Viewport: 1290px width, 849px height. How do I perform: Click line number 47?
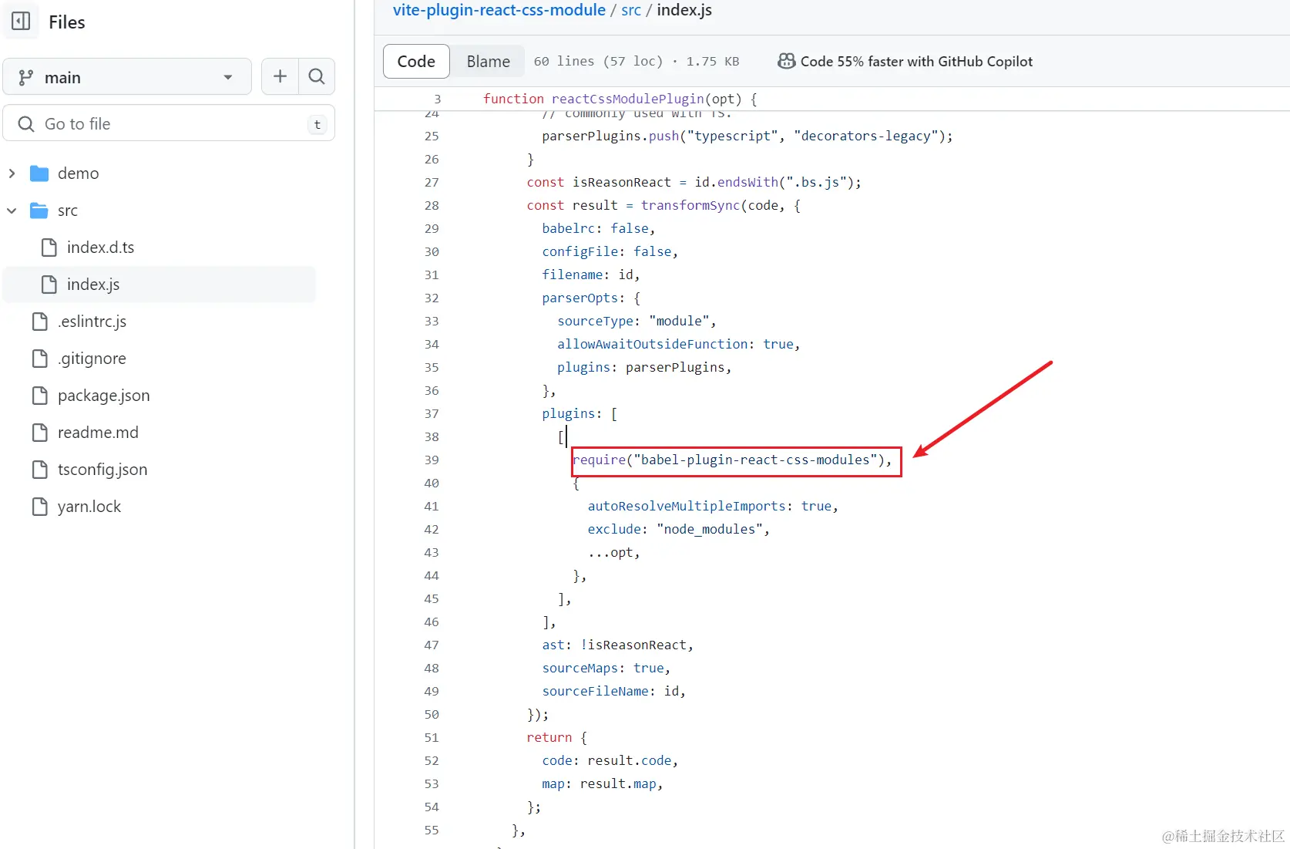tap(432, 645)
